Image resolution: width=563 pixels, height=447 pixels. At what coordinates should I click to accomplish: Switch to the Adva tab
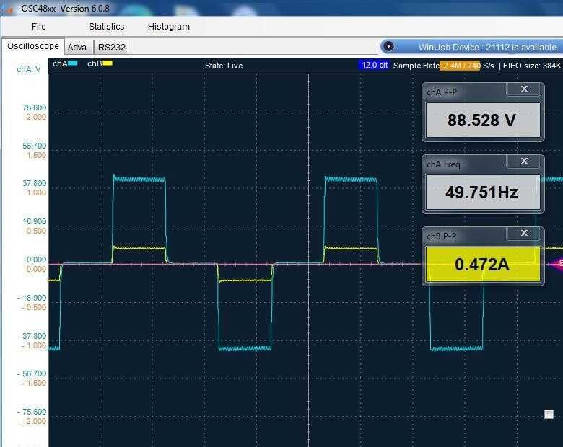coord(77,48)
